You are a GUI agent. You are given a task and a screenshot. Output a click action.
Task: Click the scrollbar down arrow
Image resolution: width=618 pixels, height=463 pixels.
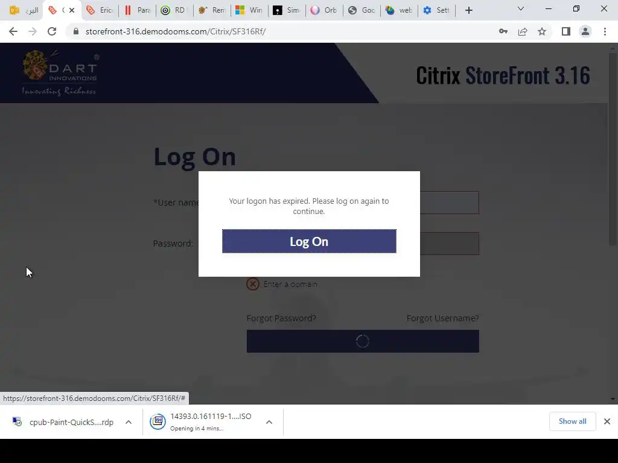pyautogui.click(x=613, y=399)
